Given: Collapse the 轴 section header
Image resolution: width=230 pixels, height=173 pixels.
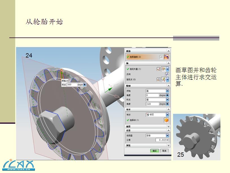Looking at the screenshot, I should point(148,63).
